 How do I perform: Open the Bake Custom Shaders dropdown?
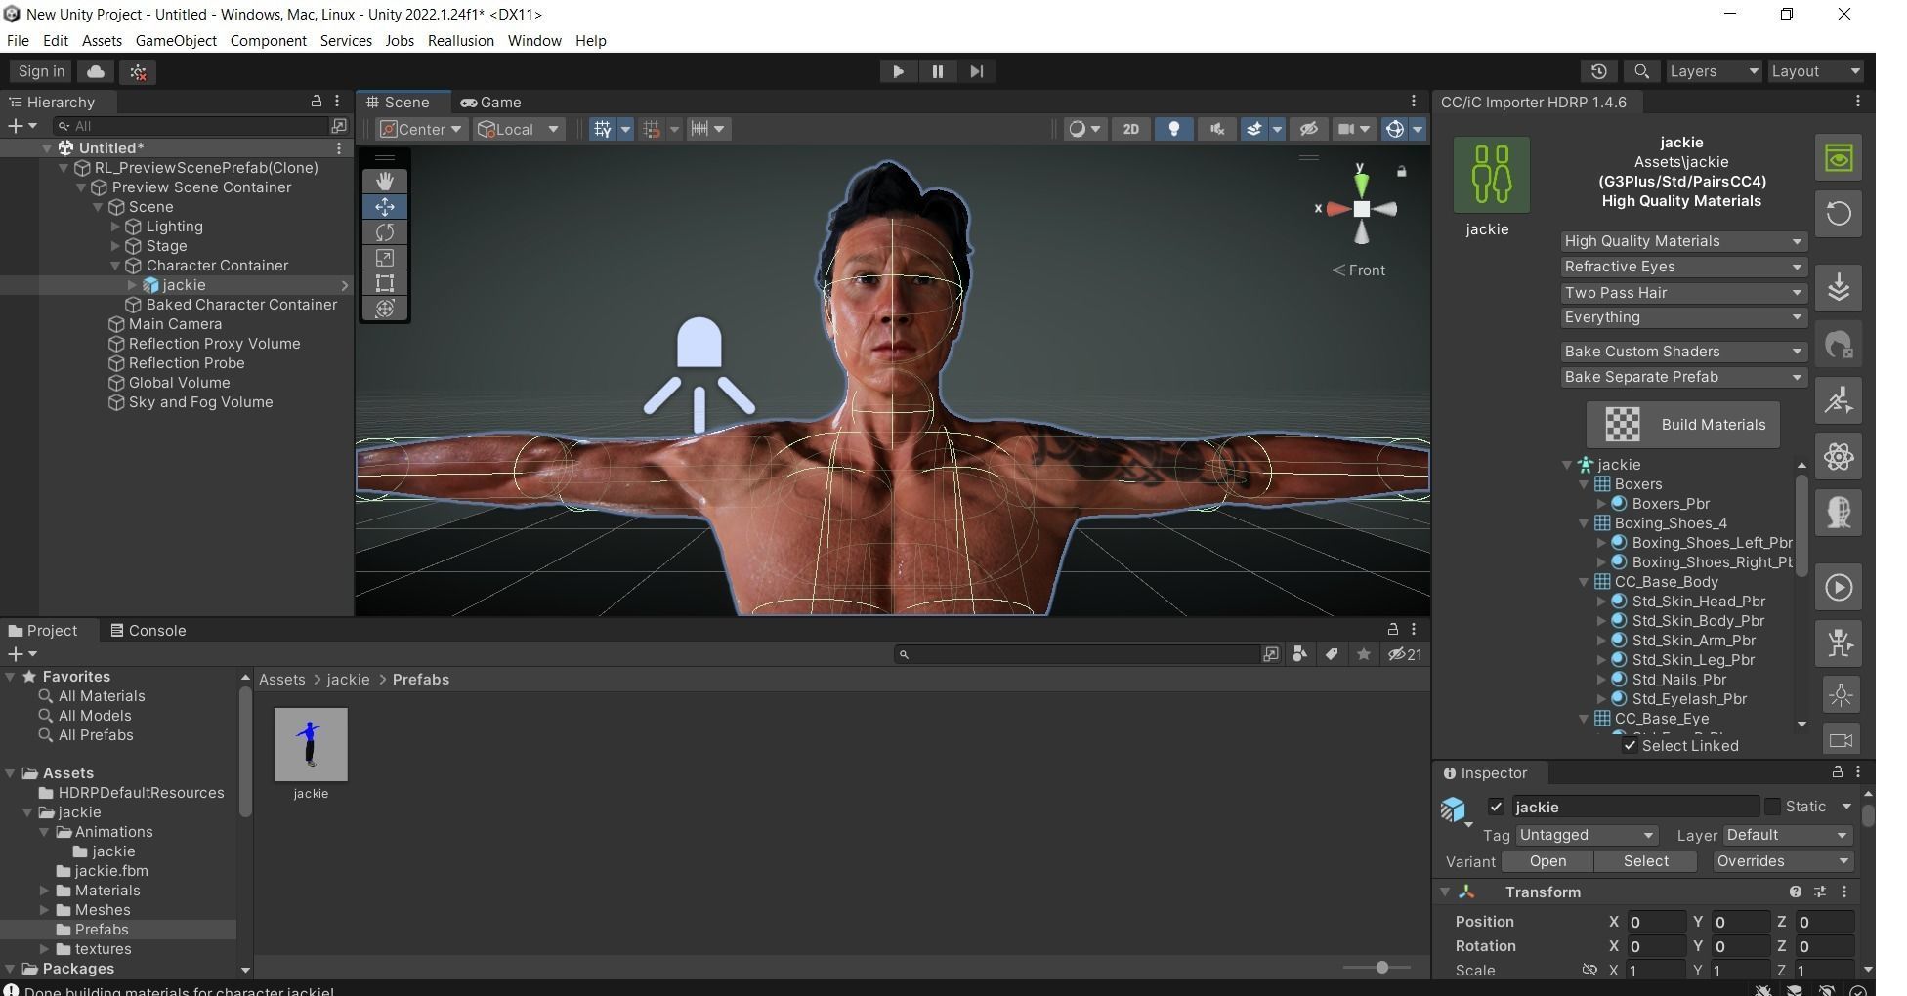(1683, 352)
